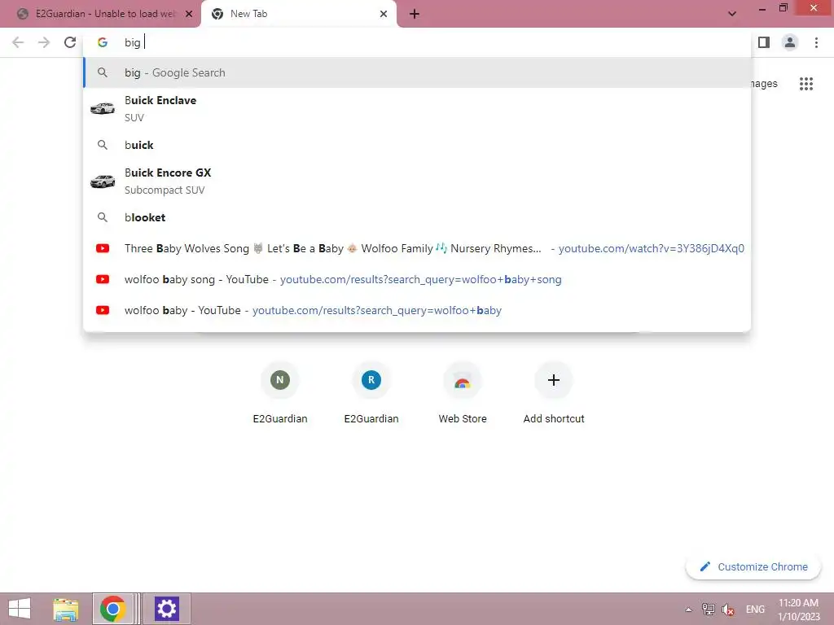Pick the 'blooket' search suggestion

[x=417, y=217]
